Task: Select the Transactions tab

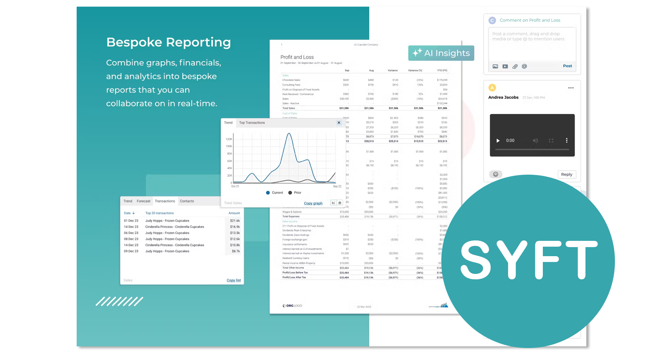Action: pyautogui.click(x=165, y=201)
